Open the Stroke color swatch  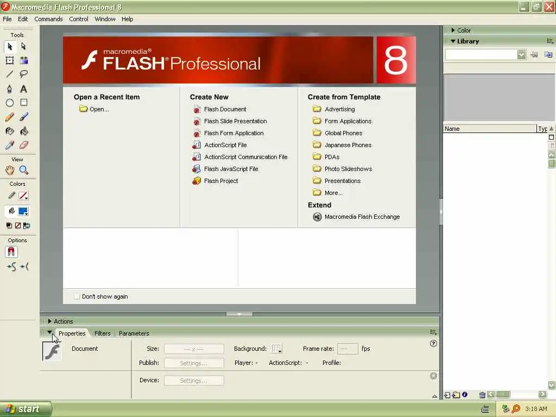pyautogui.click(x=23, y=195)
